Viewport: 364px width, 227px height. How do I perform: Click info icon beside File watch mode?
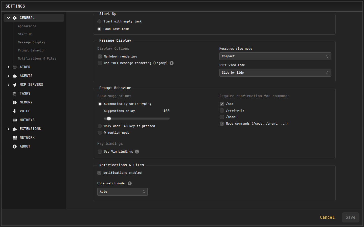[130, 183]
